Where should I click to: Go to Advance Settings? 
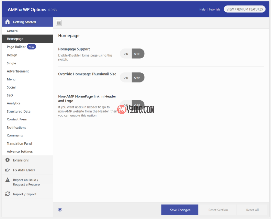(27, 151)
